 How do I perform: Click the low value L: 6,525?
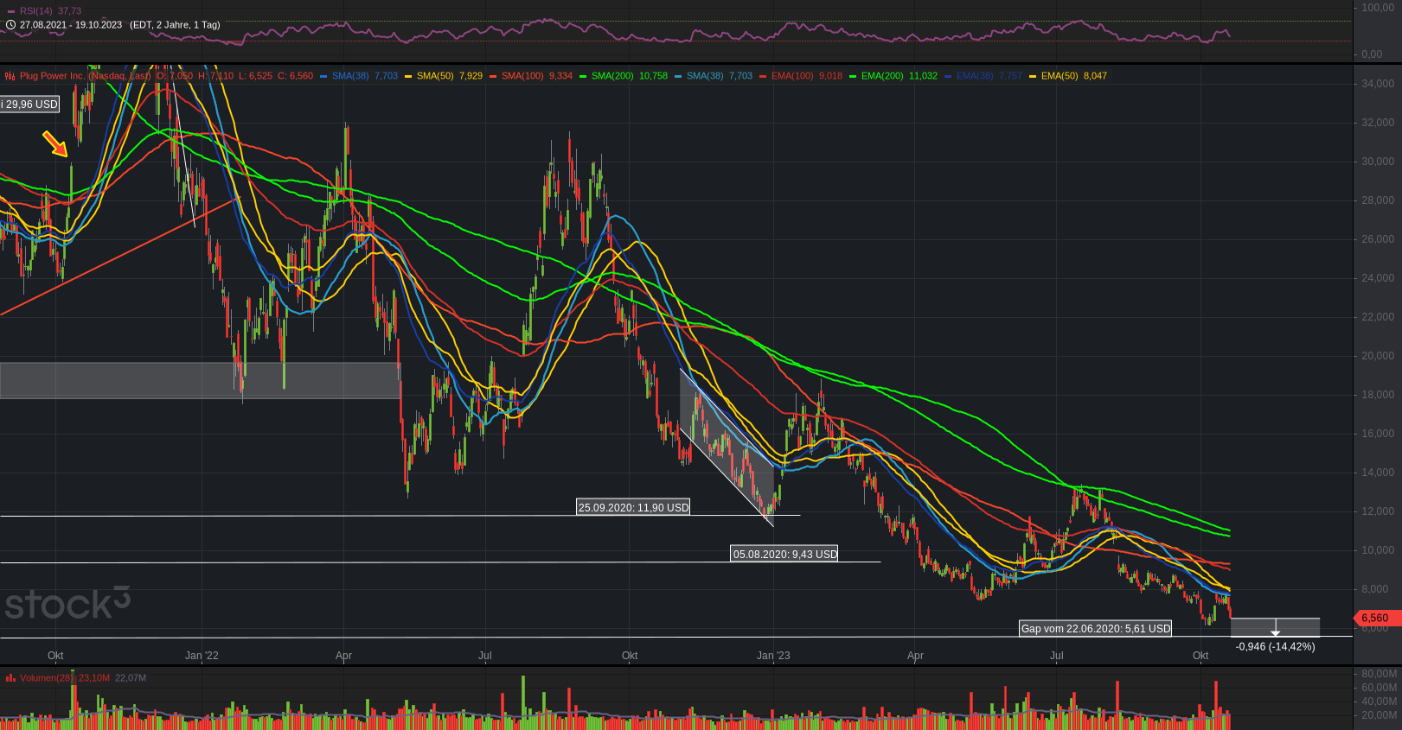pyautogui.click(x=255, y=76)
